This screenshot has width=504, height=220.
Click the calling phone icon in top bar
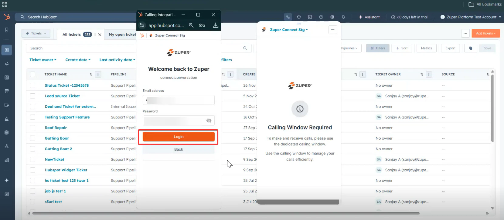click(x=288, y=17)
